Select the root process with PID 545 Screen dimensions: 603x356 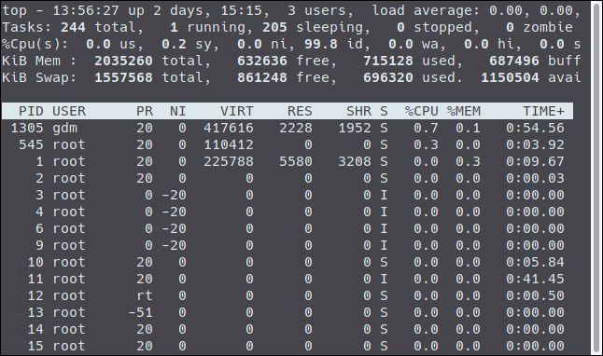[287, 144]
